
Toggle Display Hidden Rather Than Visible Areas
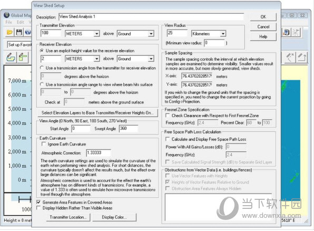(x=38, y=208)
